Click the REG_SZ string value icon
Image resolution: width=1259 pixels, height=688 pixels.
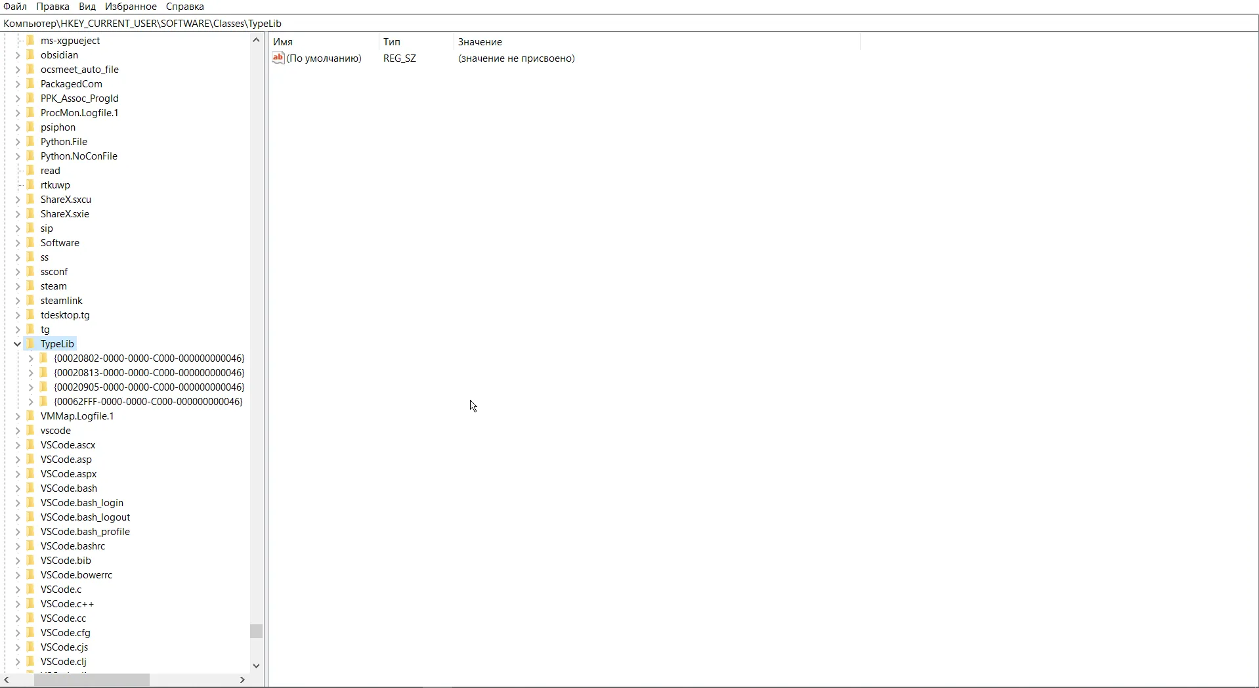[x=278, y=58]
